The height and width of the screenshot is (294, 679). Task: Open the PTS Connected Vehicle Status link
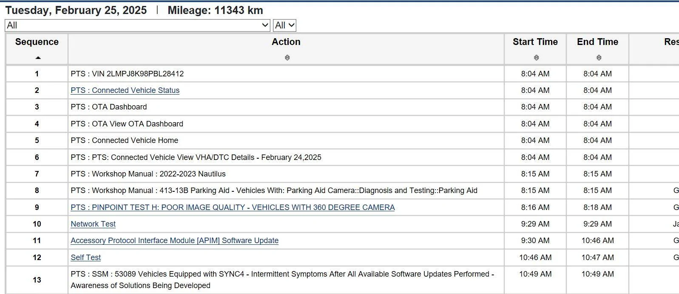click(x=125, y=90)
